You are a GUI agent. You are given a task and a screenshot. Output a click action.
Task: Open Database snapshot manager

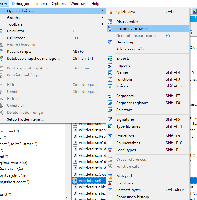coord(34,59)
